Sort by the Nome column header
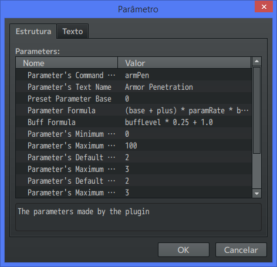This screenshot has height=267, width=277. [66, 63]
